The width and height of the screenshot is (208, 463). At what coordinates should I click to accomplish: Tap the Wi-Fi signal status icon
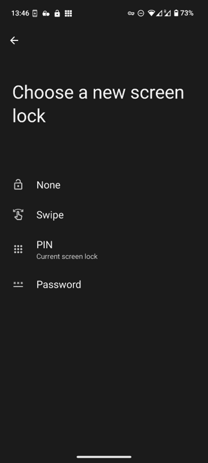[x=151, y=13]
